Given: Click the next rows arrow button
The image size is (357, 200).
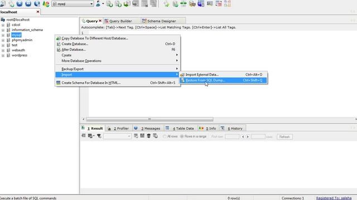Looking at the screenshot, I should pyautogui.click(x=248, y=137).
